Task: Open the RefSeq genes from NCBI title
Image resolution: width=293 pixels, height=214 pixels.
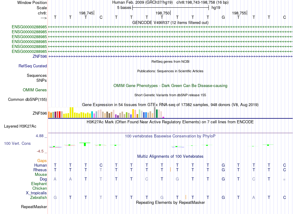Action: click(170, 61)
